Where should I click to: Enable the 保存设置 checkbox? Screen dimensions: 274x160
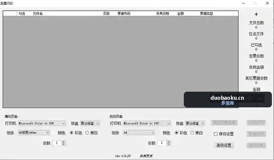[216, 134]
